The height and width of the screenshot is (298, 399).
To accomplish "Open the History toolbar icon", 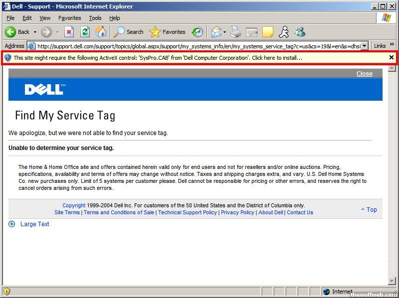I will pyautogui.click(x=198, y=32).
